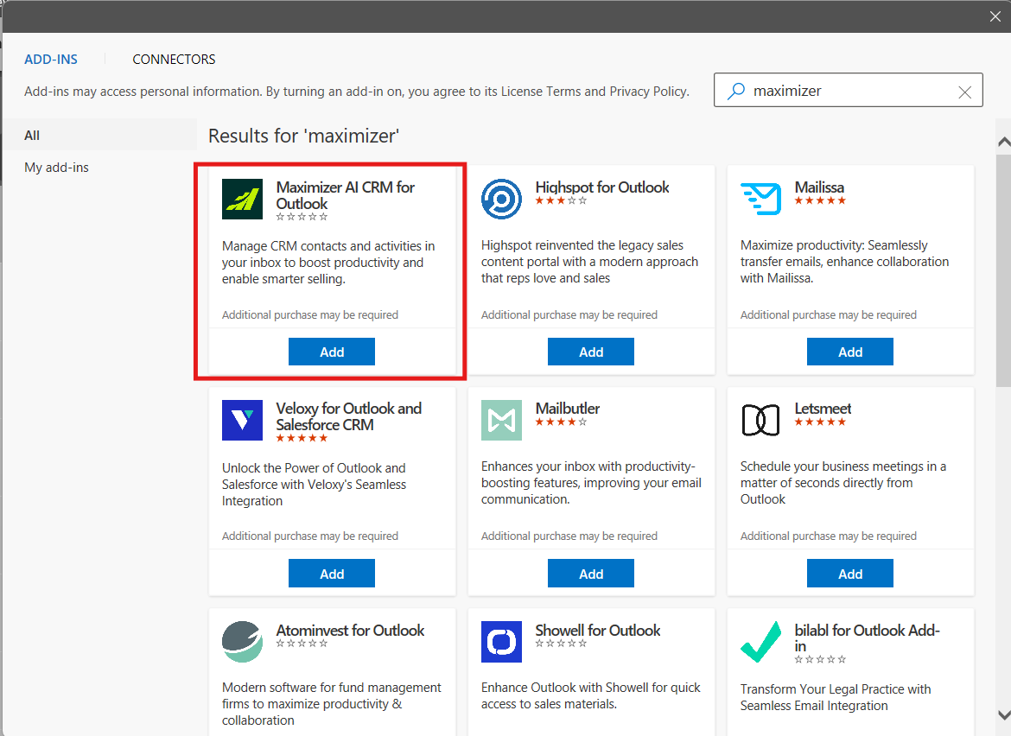Open the Veloxy logo icon

242,420
